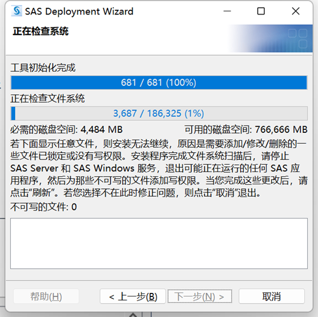This screenshot has width=318, height=317.
Task: Click the 必需的磁盘空间 4,484 MB text
Action: click(x=66, y=129)
